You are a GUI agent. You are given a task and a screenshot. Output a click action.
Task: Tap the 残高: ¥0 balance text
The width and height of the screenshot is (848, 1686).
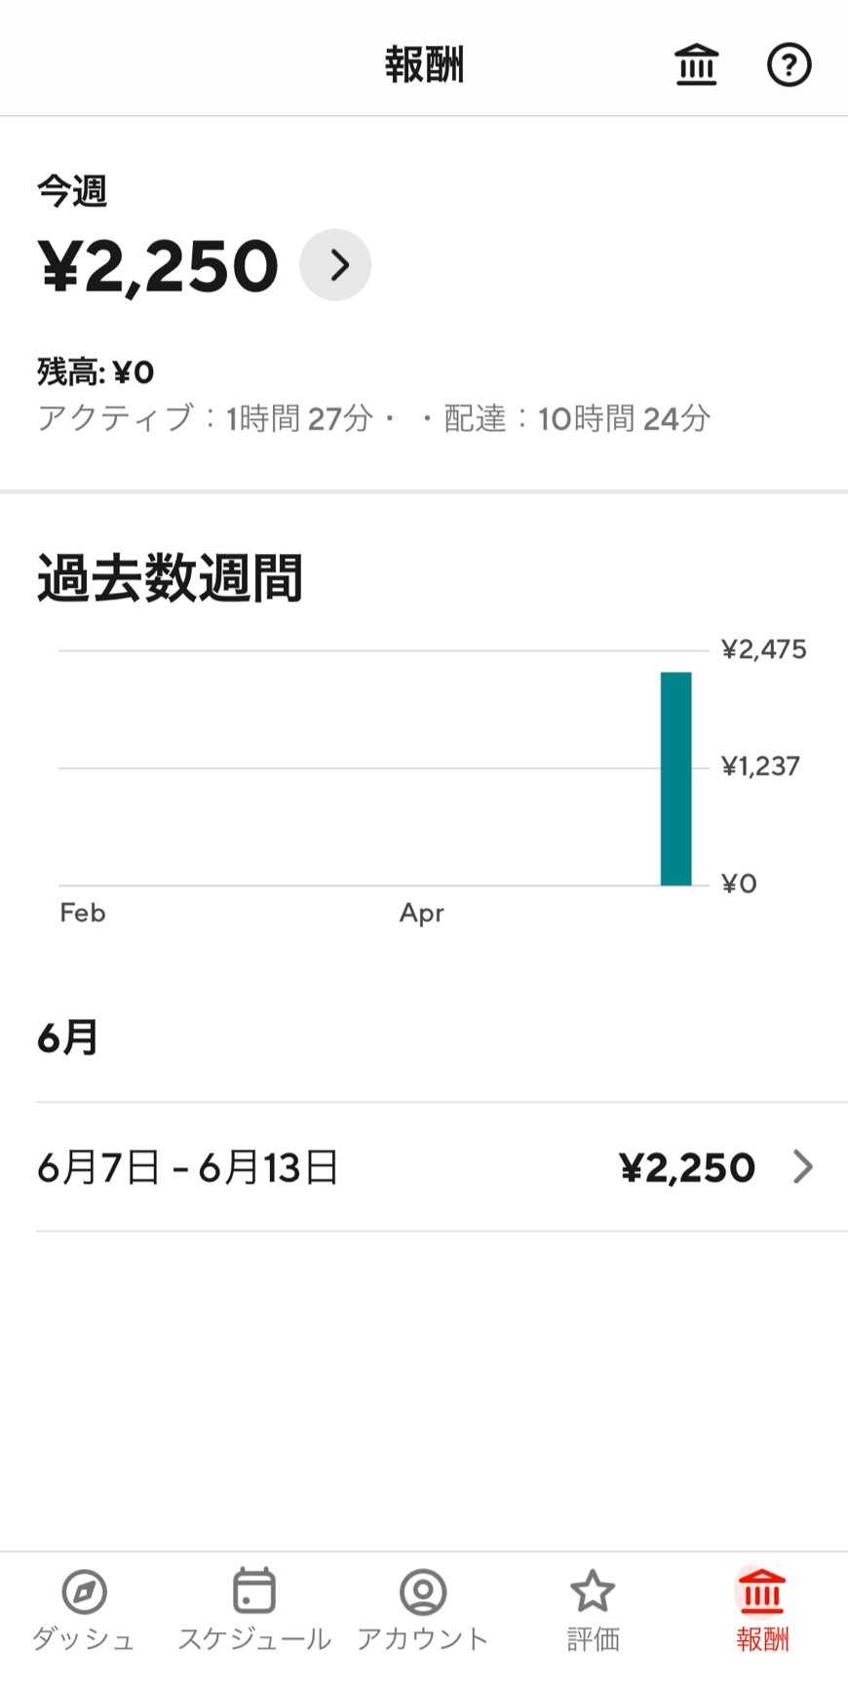tap(96, 372)
